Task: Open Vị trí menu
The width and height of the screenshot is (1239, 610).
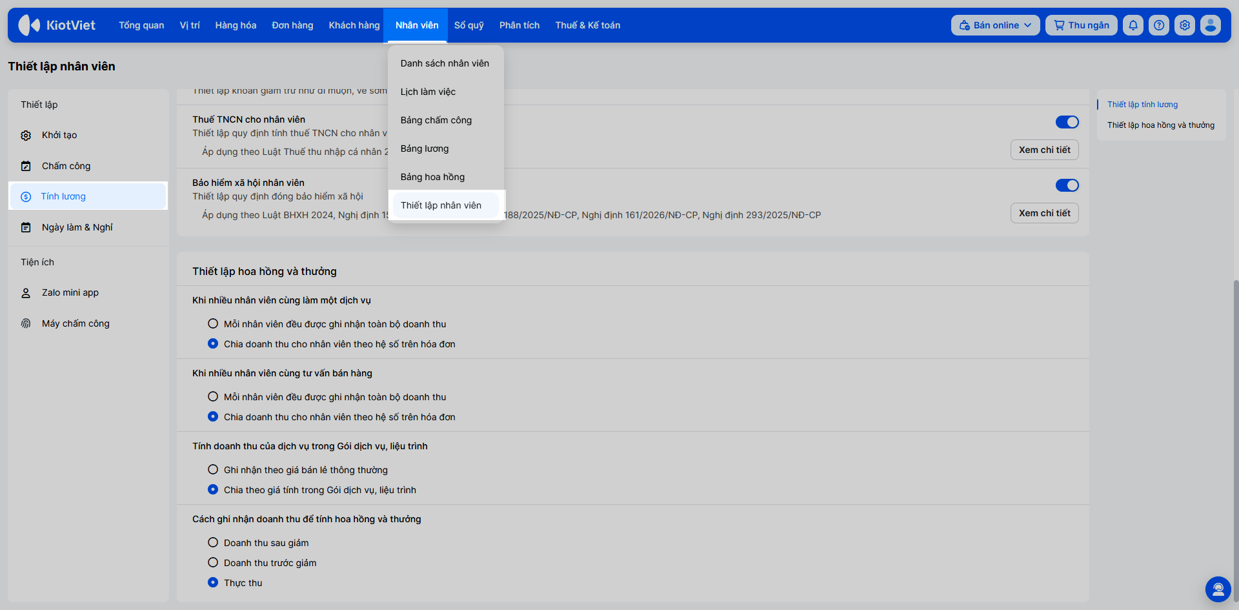Action: pos(190,25)
